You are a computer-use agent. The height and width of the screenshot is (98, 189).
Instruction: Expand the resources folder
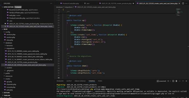pyautogui.click(x=4, y=76)
